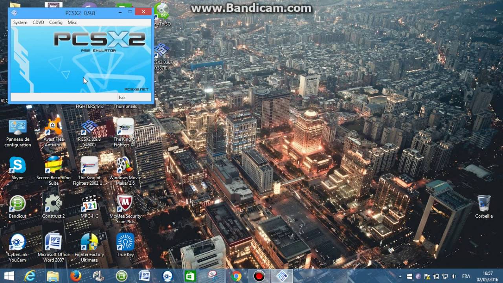The height and width of the screenshot is (283, 503).
Task: Open the joystick app on the taskbar
Action: (x=99, y=276)
